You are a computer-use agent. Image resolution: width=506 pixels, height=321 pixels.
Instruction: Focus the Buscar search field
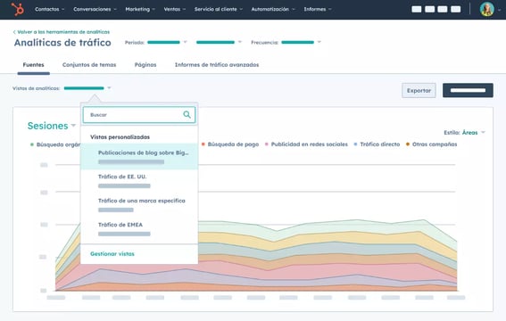pyautogui.click(x=139, y=115)
